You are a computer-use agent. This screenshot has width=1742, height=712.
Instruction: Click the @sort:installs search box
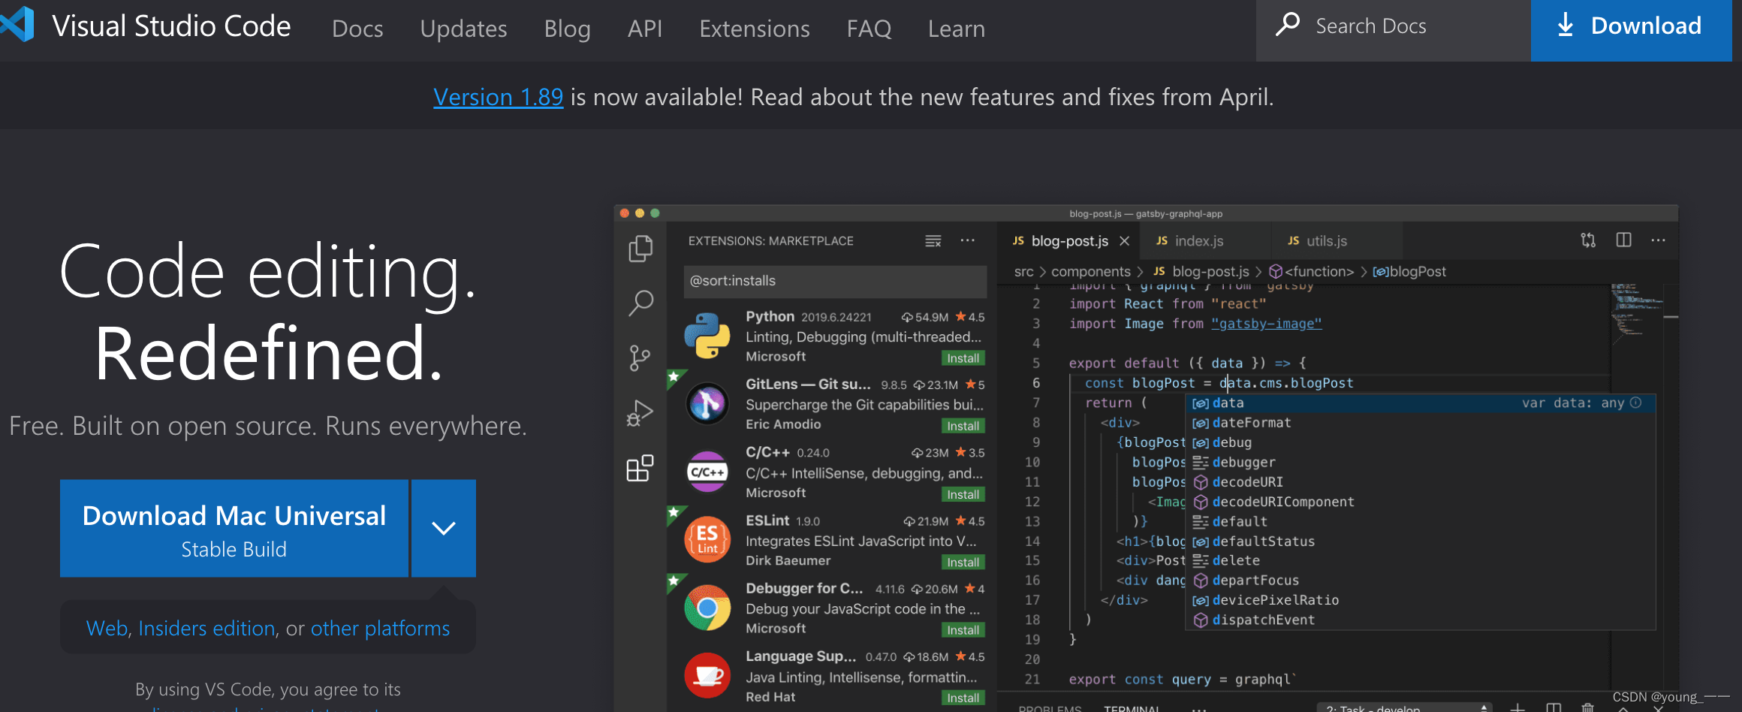(835, 281)
